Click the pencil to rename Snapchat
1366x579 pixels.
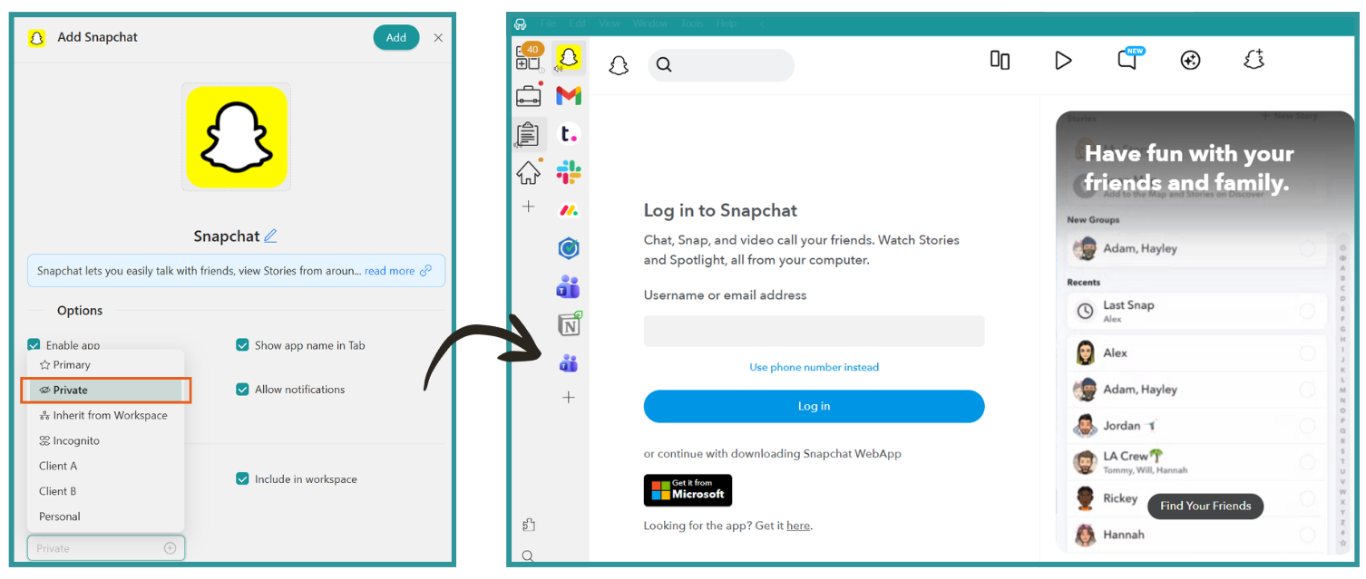tap(269, 236)
